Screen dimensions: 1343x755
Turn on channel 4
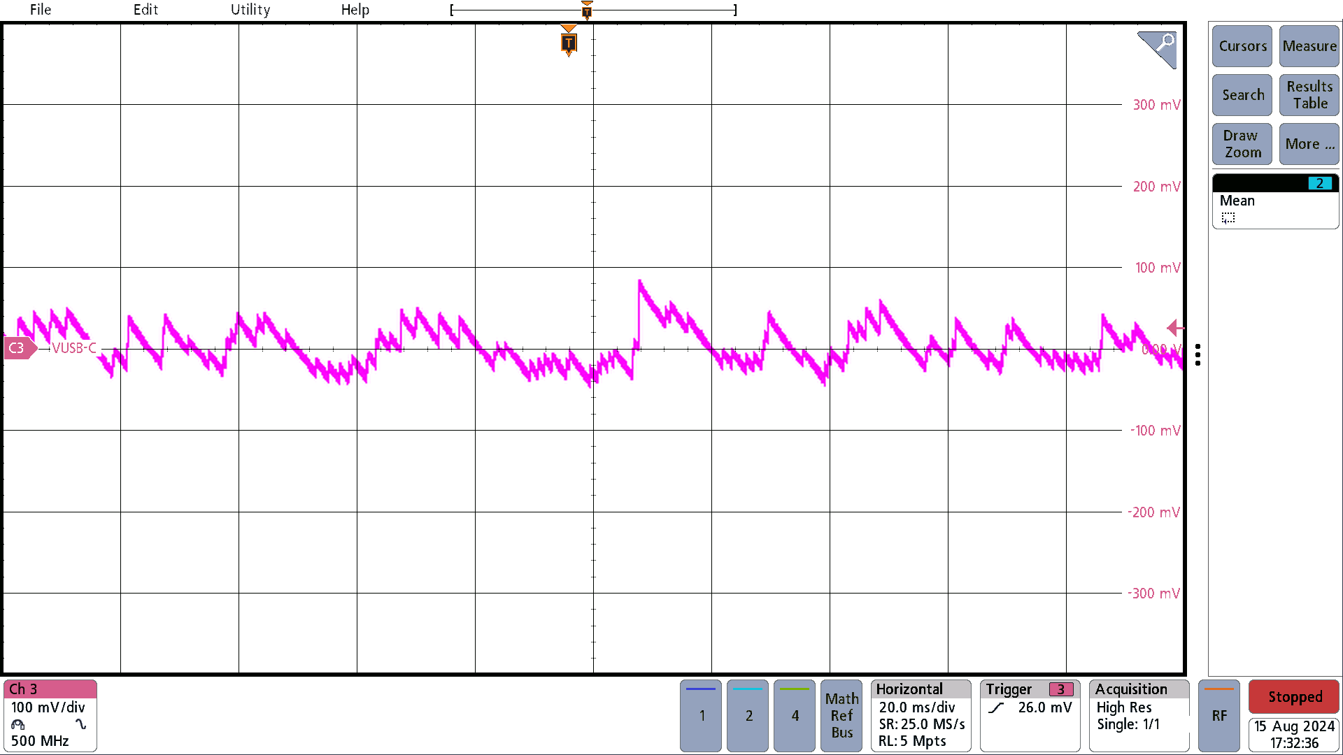click(x=795, y=715)
